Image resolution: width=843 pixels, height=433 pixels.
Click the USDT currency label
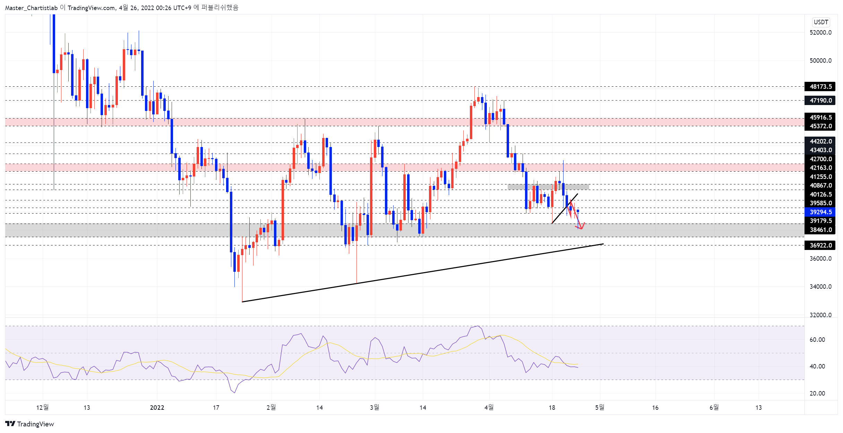tap(821, 22)
